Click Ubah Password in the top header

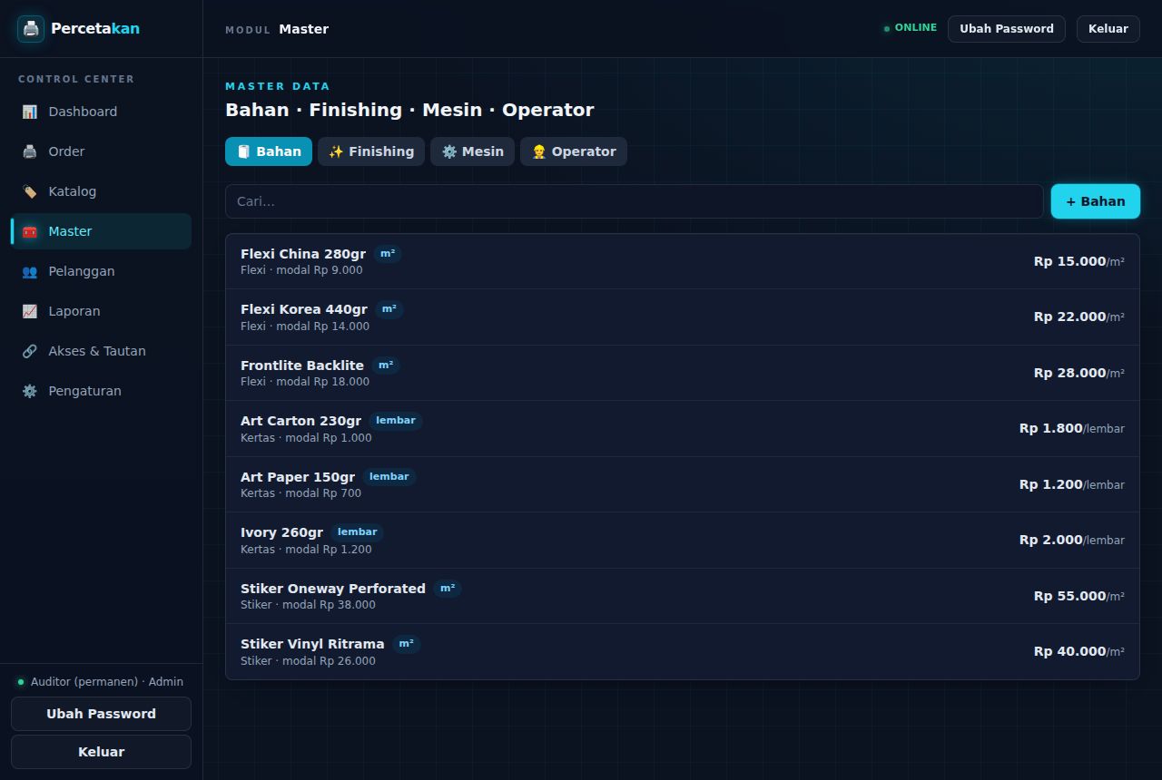1007,28
